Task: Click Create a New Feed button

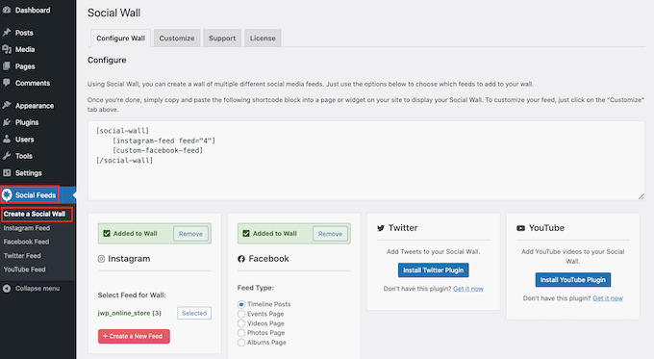Action: pos(134,336)
